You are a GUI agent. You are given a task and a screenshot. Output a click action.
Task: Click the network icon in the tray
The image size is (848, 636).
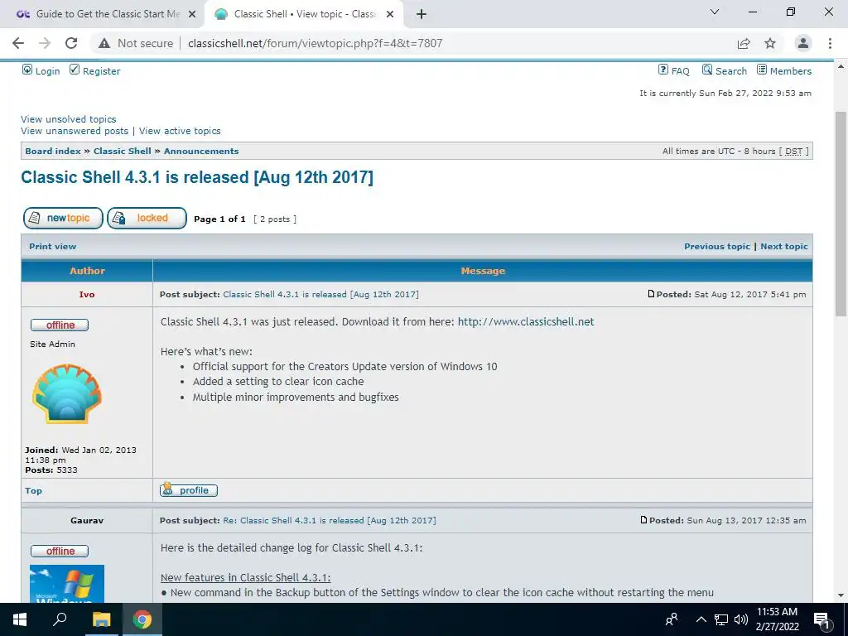pos(721,619)
